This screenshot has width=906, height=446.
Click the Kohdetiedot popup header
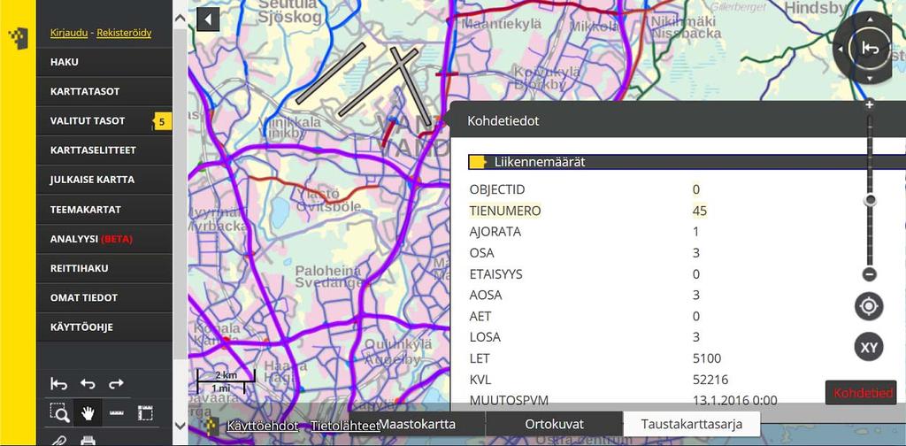pos(678,120)
